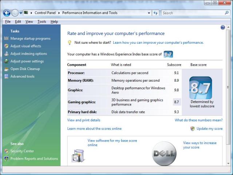Click the Problem Reports and Solutions icon
Screen dimensions: 233x175
tap(6, 159)
